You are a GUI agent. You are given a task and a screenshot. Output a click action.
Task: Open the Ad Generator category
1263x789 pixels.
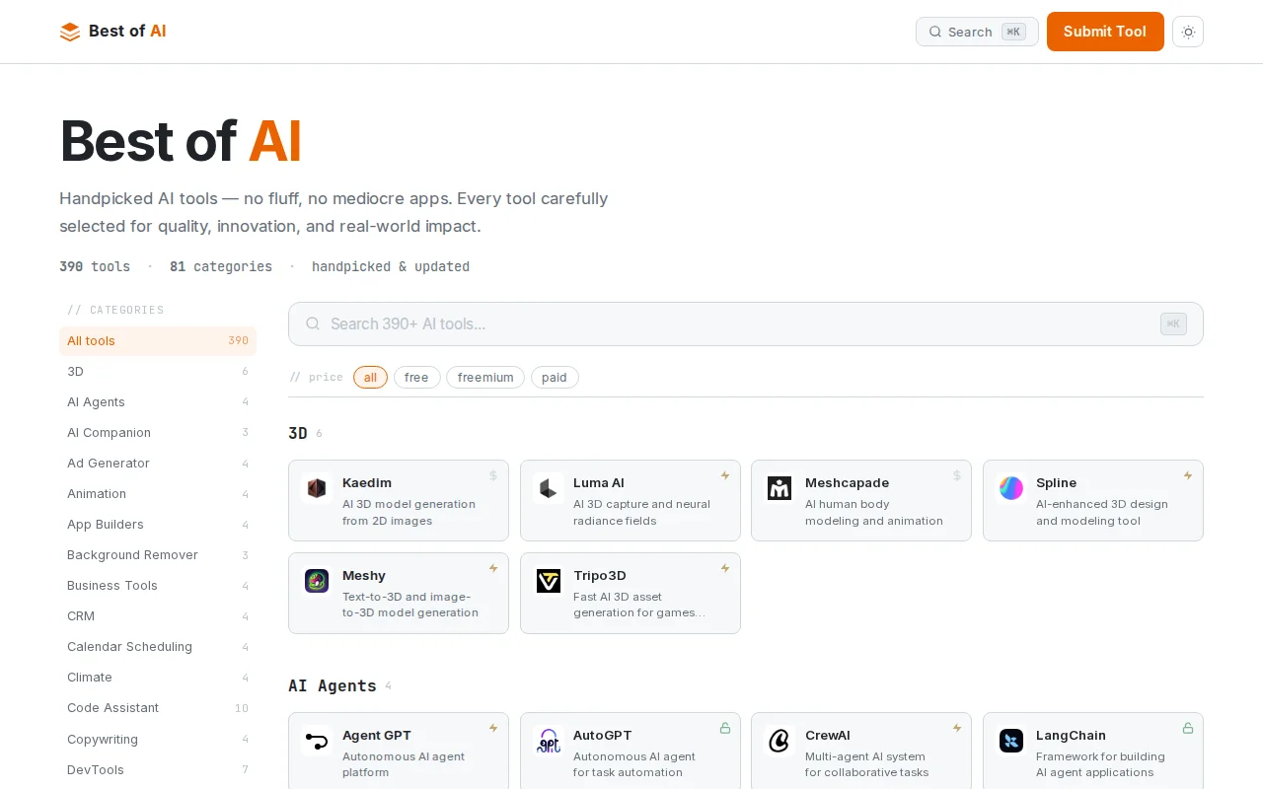click(x=158, y=464)
